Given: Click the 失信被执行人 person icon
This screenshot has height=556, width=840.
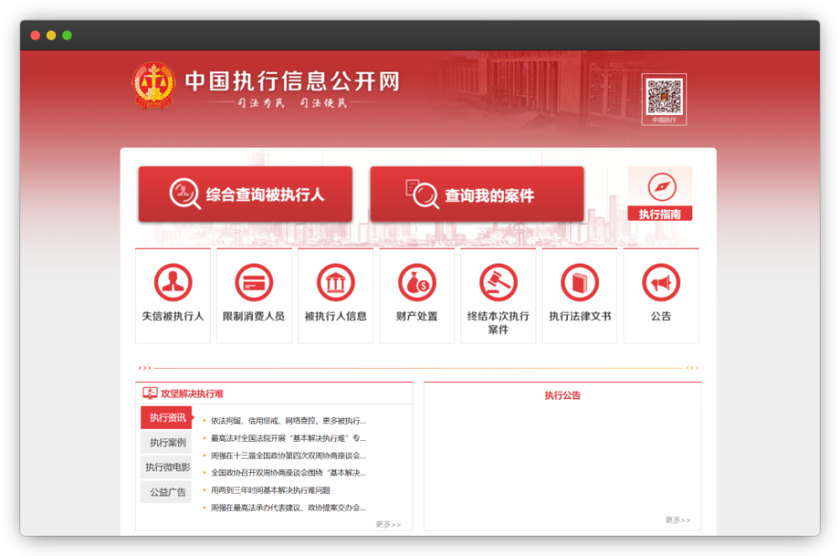Looking at the screenshot, I should pyautogui.click(x=173, y=282).
